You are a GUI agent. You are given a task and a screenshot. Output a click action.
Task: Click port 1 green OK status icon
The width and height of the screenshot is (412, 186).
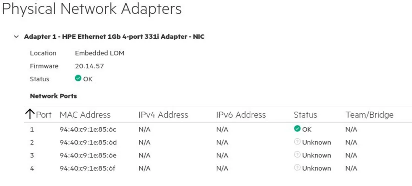coord(297,129)
